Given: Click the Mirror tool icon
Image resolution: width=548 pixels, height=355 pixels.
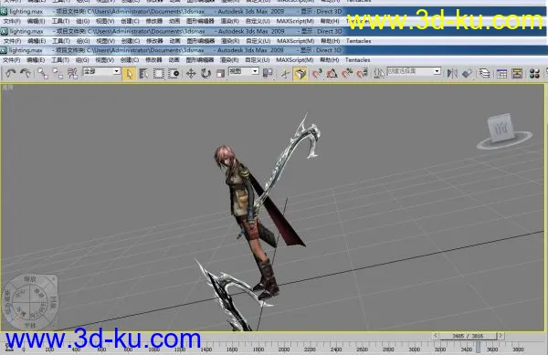Looking at the screenshot, I should (x=452, y=74).
